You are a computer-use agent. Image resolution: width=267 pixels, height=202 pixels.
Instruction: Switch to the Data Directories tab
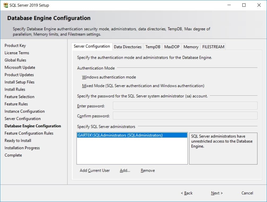pos(128,47)
